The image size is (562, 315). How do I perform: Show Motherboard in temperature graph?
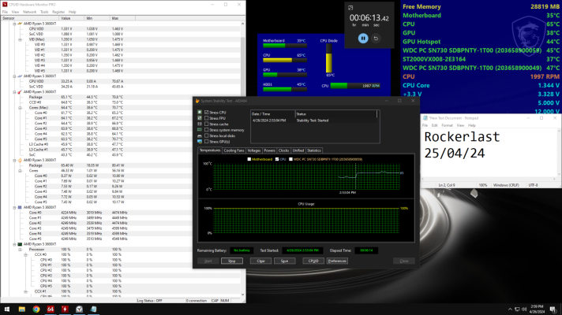tap(249, 159)
